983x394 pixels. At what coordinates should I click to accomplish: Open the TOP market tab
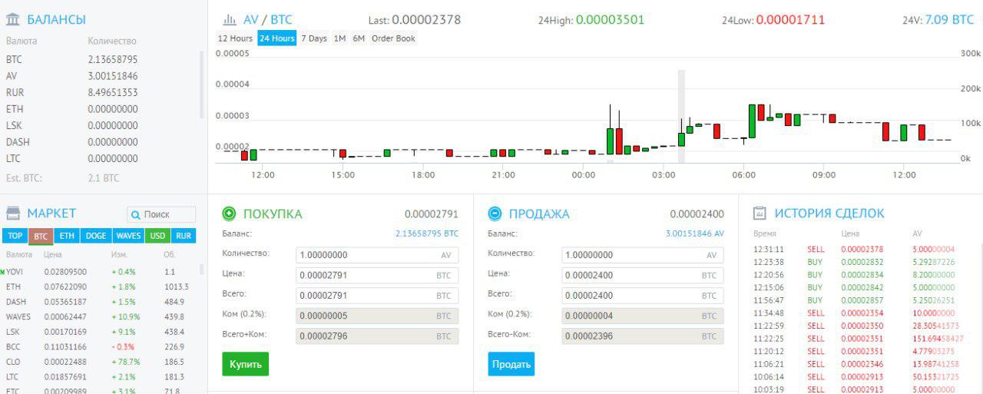15,236
